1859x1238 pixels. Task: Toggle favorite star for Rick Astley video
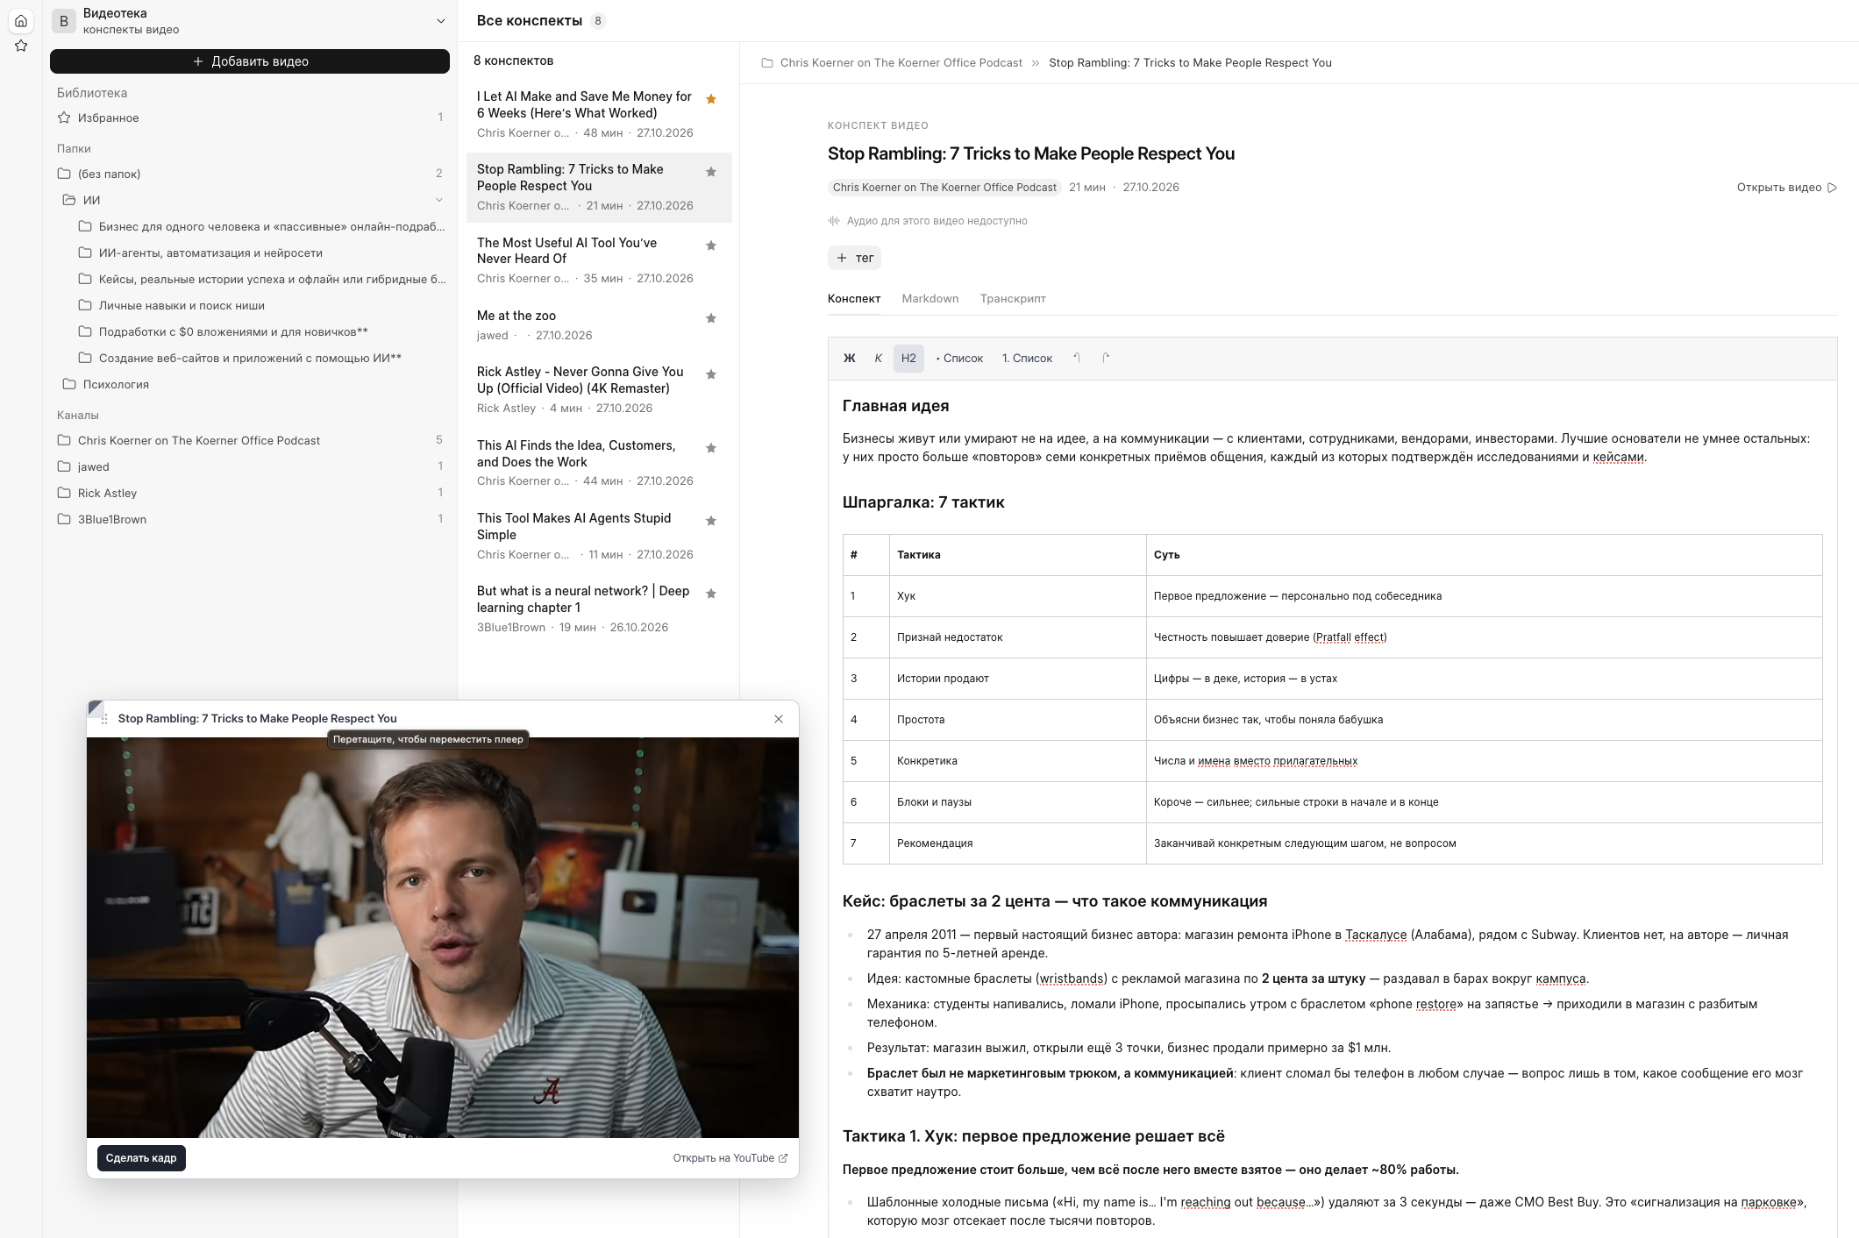coord(711,374)
